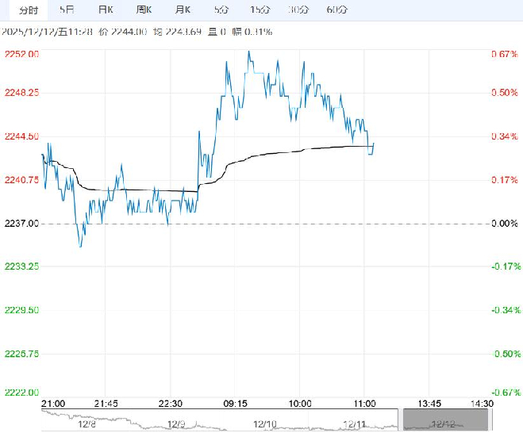Select the 日K daily candlestick tab
The height and width of the screenshot is (433, 523).
[105, 10]
